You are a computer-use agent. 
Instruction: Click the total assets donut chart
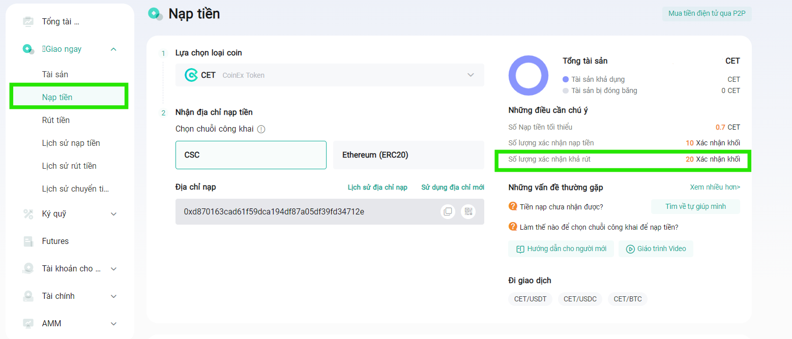coord(528,76)
